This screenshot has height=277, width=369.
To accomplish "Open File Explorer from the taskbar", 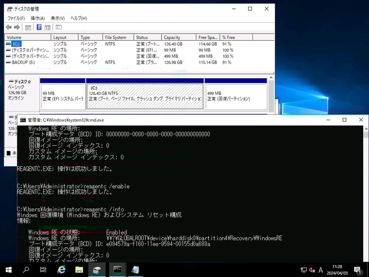I will [79, 269].
